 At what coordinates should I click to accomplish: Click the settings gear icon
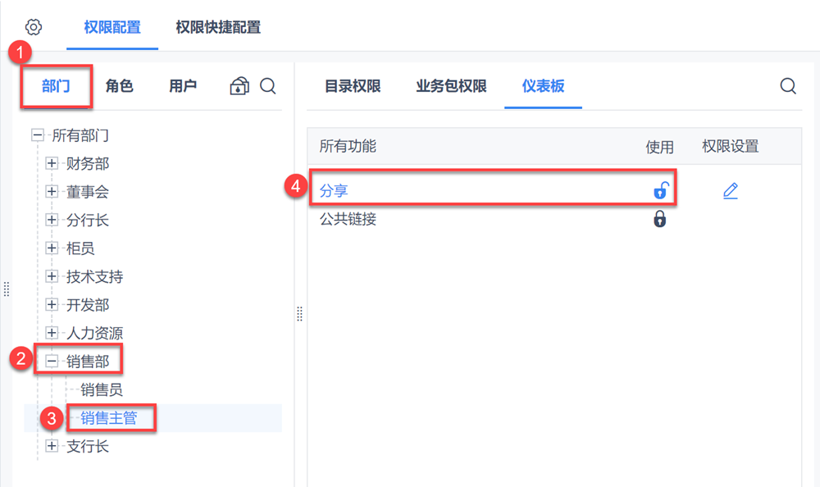34,27
